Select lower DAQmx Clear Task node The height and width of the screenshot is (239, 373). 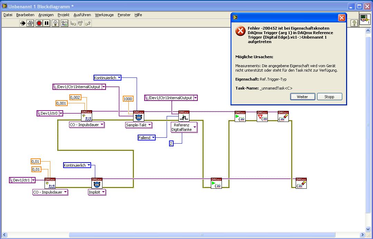tap(301, 183)
